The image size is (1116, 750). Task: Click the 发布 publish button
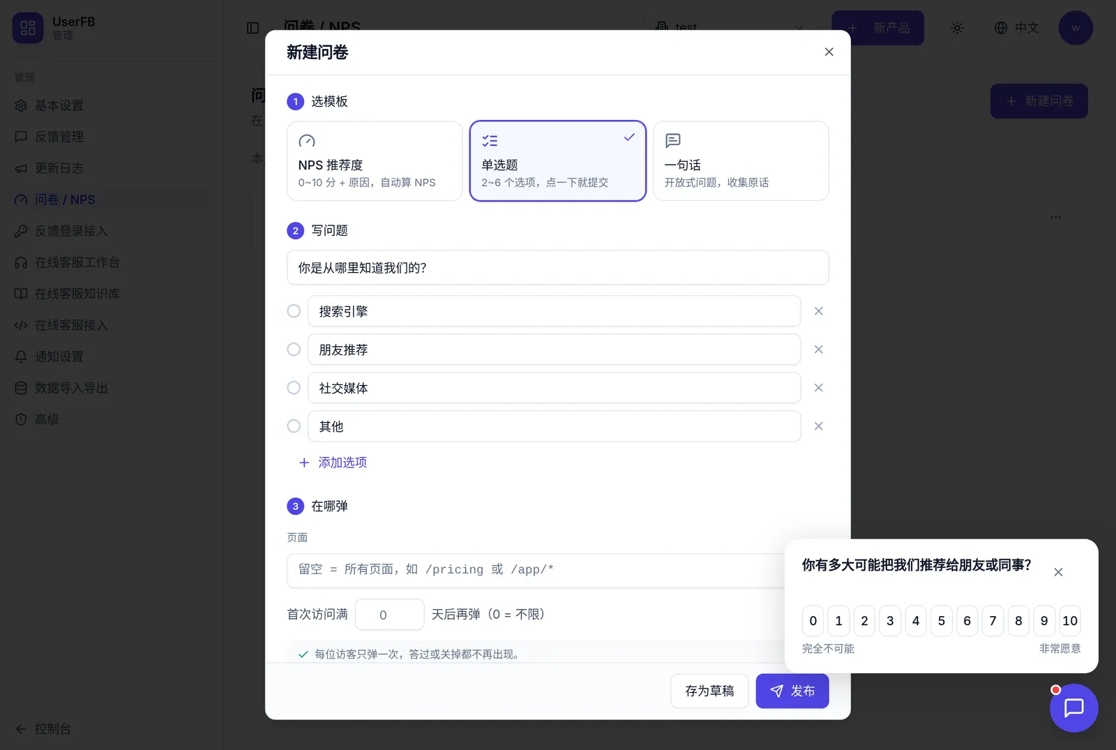pyautogui.click(x=792, y=691)
